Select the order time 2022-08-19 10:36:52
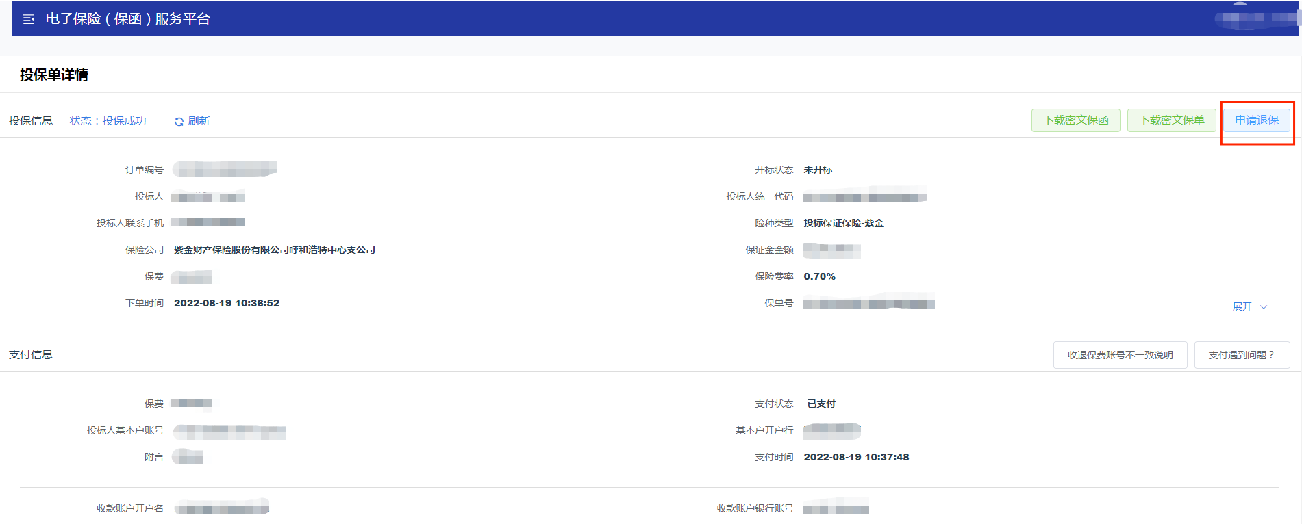Screen dimensions: 1302x524 click(x=227, y=303)
